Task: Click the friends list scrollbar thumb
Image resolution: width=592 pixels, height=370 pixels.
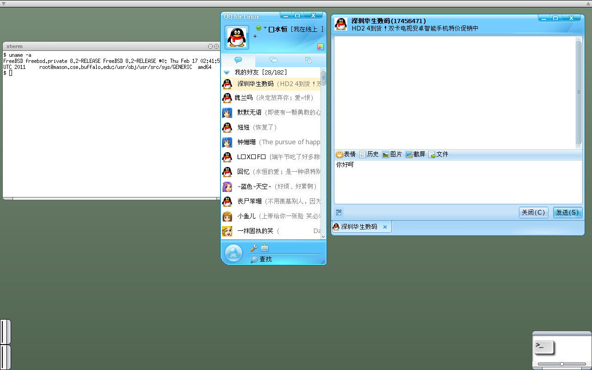Action: click(323, 78)
